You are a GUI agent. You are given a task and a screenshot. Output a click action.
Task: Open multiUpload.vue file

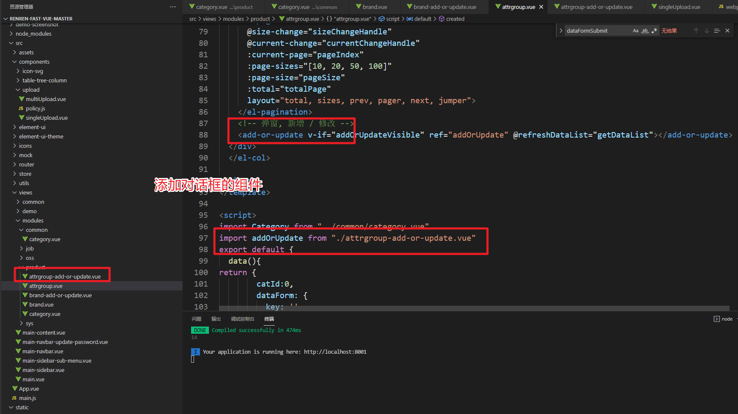(46, 99)
